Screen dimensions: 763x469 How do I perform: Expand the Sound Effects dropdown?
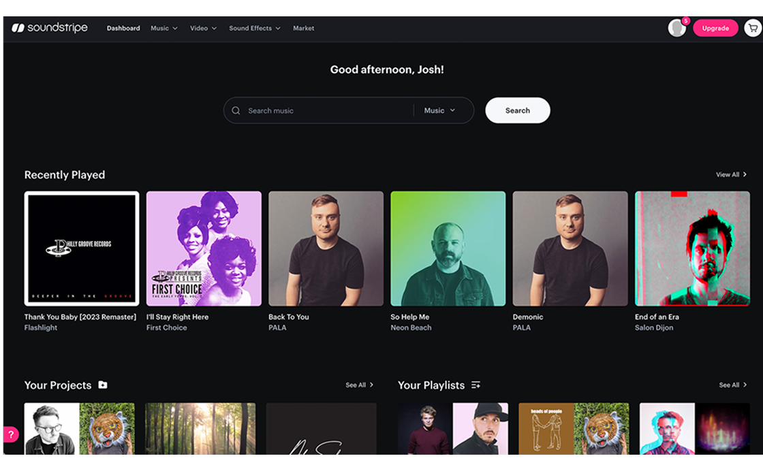[x=255, y=28]
